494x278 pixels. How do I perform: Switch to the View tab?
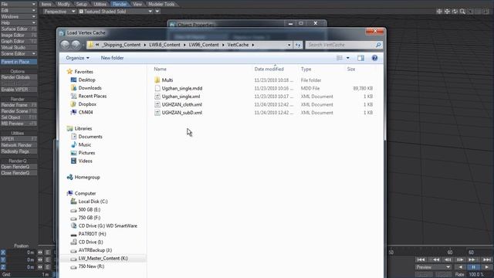click(x=137, y=4)
